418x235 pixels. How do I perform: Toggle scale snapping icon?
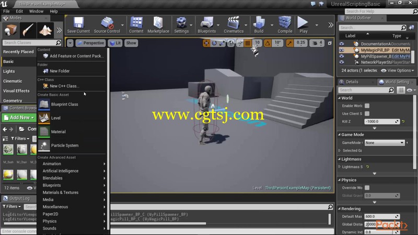(289, 43)
